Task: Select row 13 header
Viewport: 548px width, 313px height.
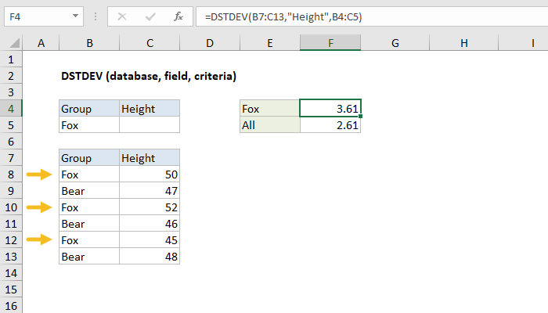Action: pyautogui.click(x=11, y=257)
